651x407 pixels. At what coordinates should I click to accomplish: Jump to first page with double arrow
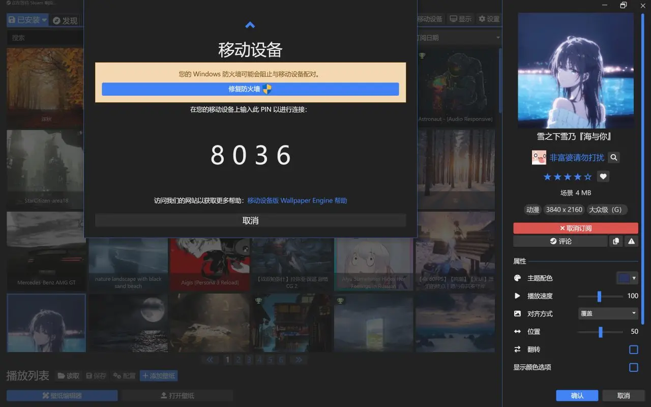(x=210, y=360)
